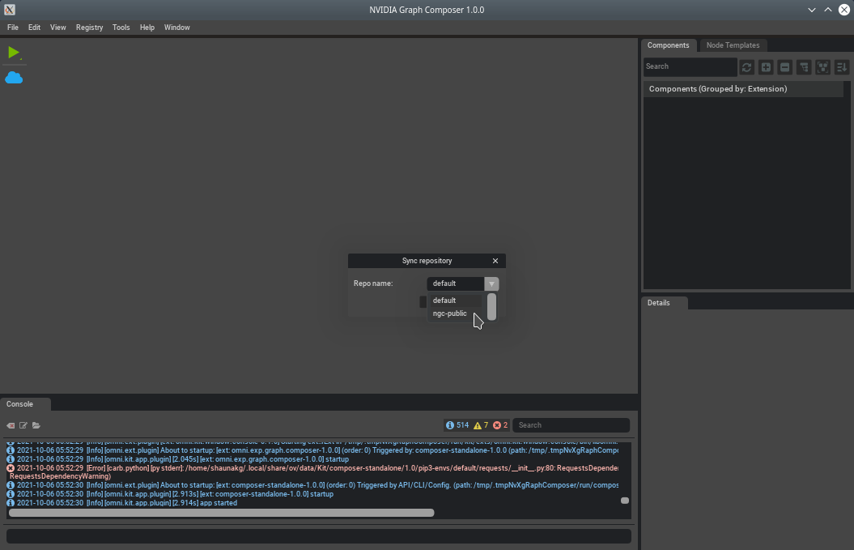Click the Repo name dropdown arrow
This screenshot has width=854, height=550.
[x=491, y=284]
